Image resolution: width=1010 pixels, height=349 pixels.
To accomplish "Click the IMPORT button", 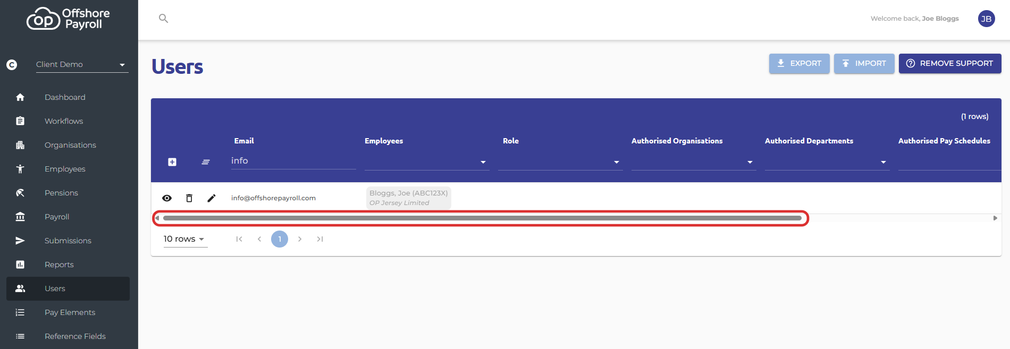I will [x=864, y=63].
